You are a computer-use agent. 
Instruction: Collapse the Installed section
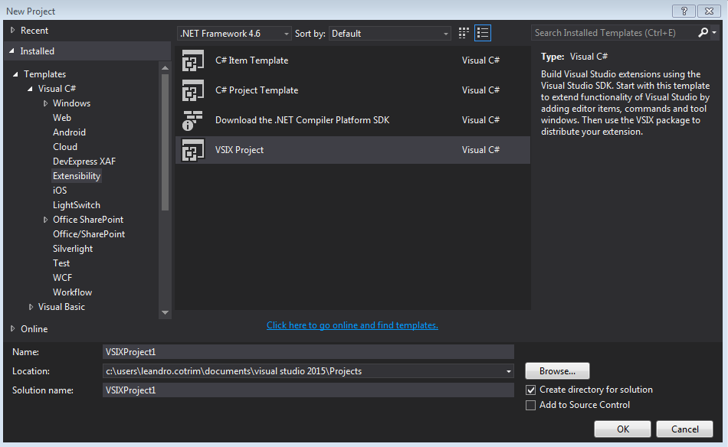pyautogui.click(x=12, y=51)
